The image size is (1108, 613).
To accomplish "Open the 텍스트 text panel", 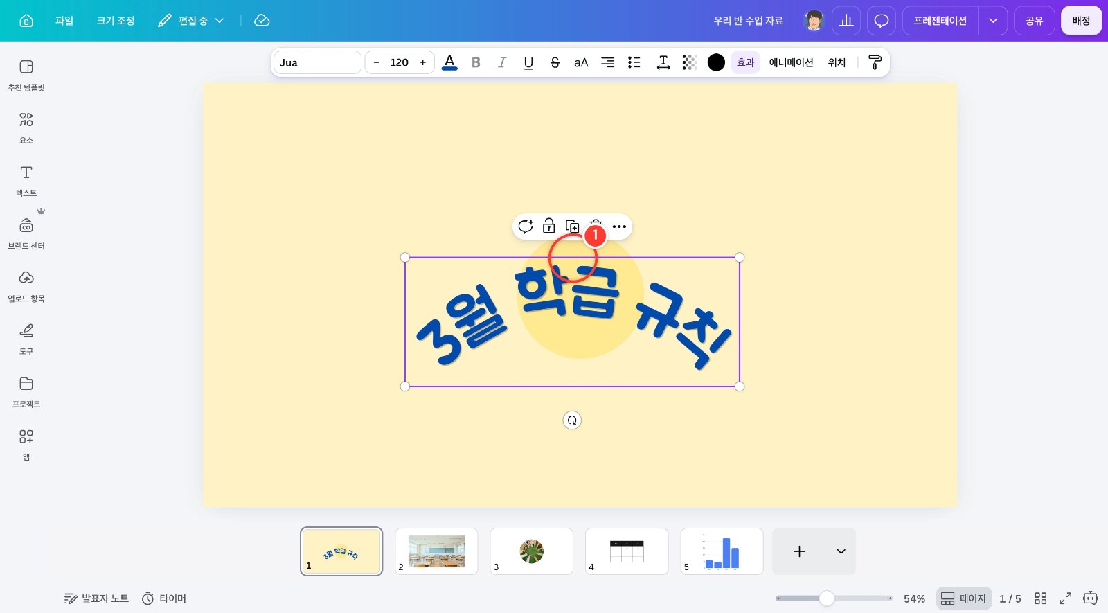I will [26, 181].
